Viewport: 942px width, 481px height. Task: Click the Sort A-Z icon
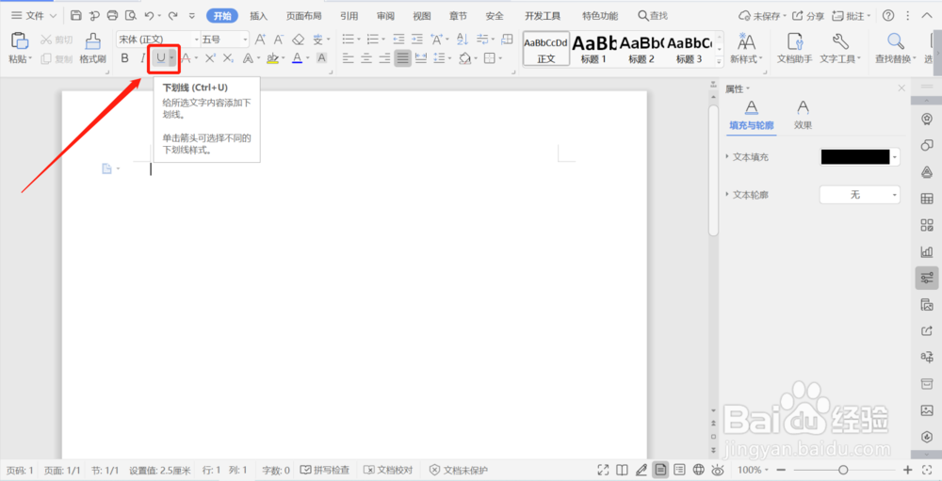pyautogui.click(x=462, y=40)
